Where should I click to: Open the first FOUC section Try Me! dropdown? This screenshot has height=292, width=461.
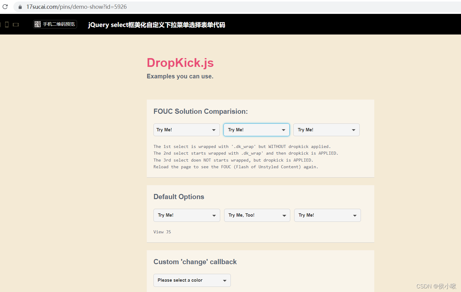click(x=187, y=130)
